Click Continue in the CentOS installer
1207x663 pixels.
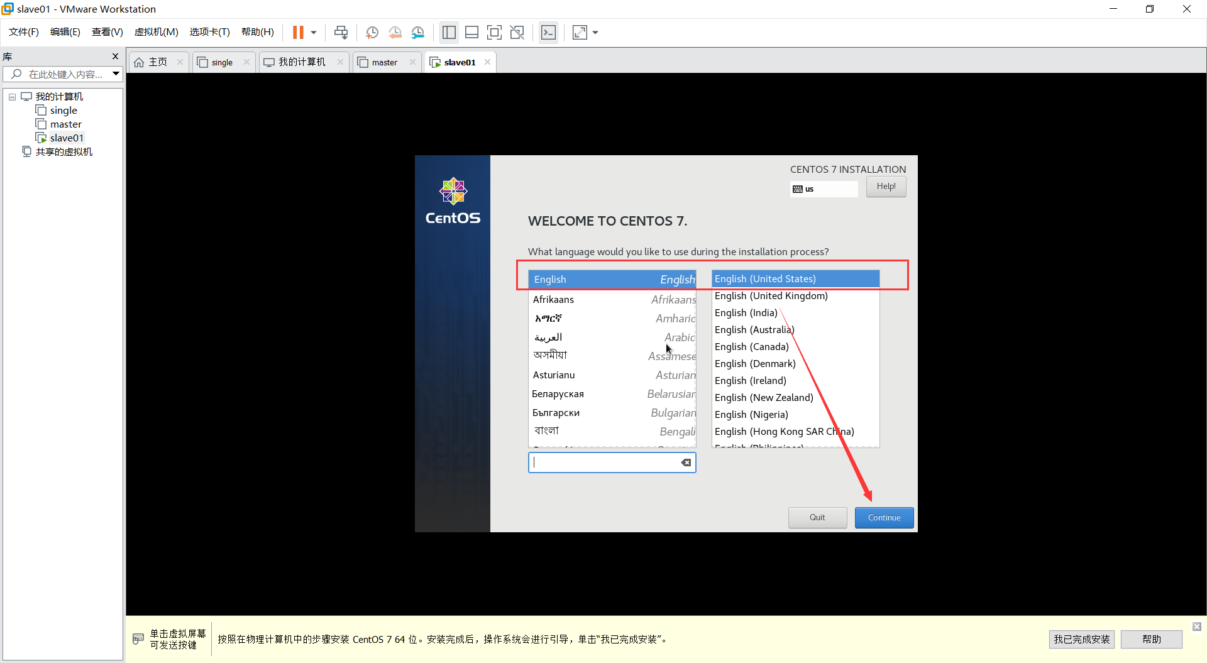click(x=884, y=517)
